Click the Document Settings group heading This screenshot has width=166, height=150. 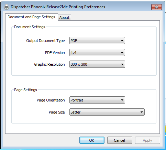30,27
